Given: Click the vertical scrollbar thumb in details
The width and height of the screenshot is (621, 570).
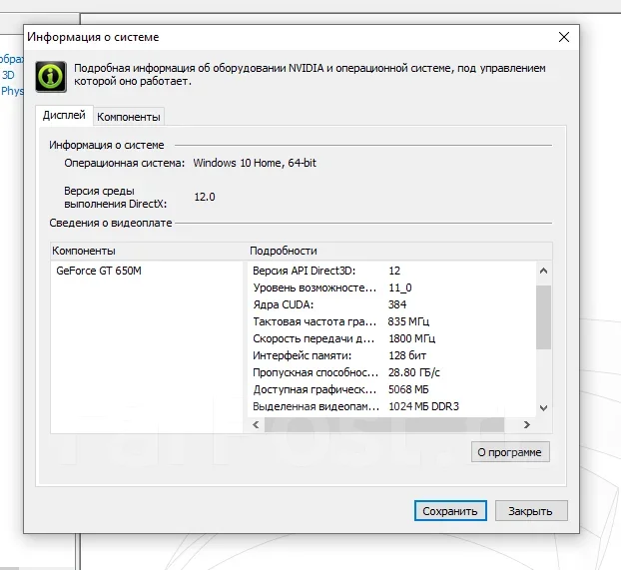Looking at the screenshot, I should pyautogui.click(x=543, y=316).
